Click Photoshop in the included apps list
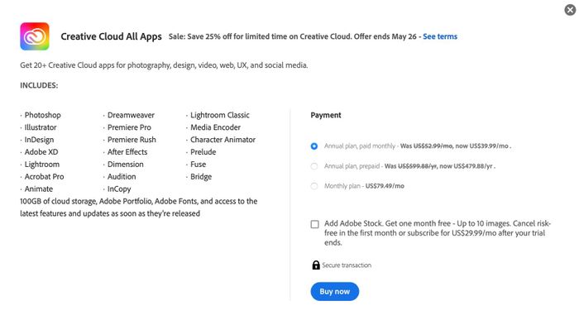Viewport: 579px width, 325px height. [42, 115]
